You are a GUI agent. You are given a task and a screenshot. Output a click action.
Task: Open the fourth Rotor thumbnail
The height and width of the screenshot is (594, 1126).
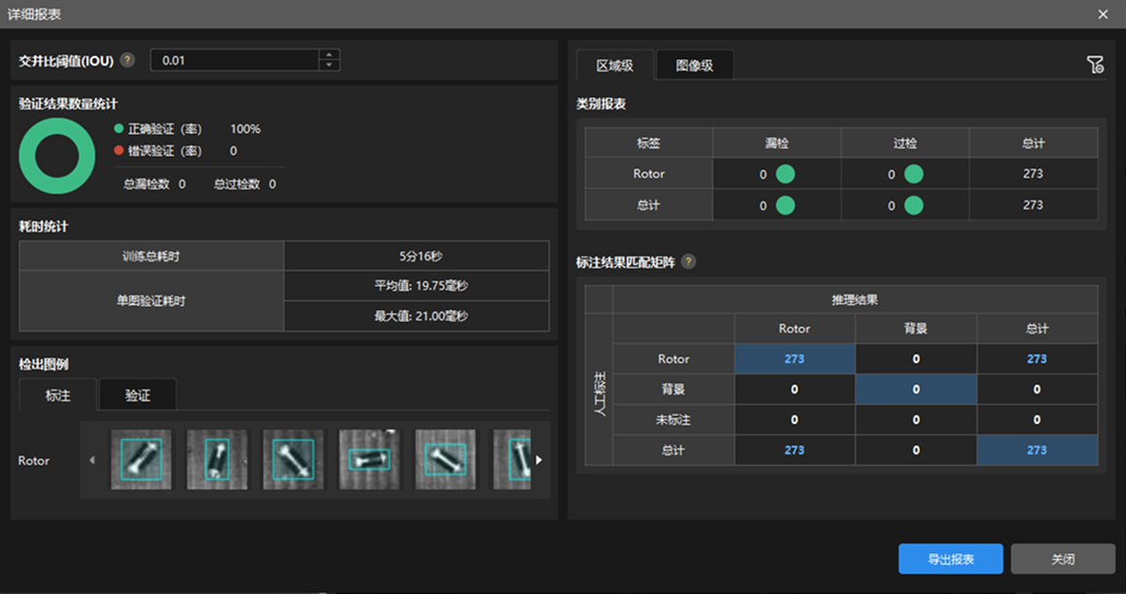pyautogui.click(x=370, y=459)
